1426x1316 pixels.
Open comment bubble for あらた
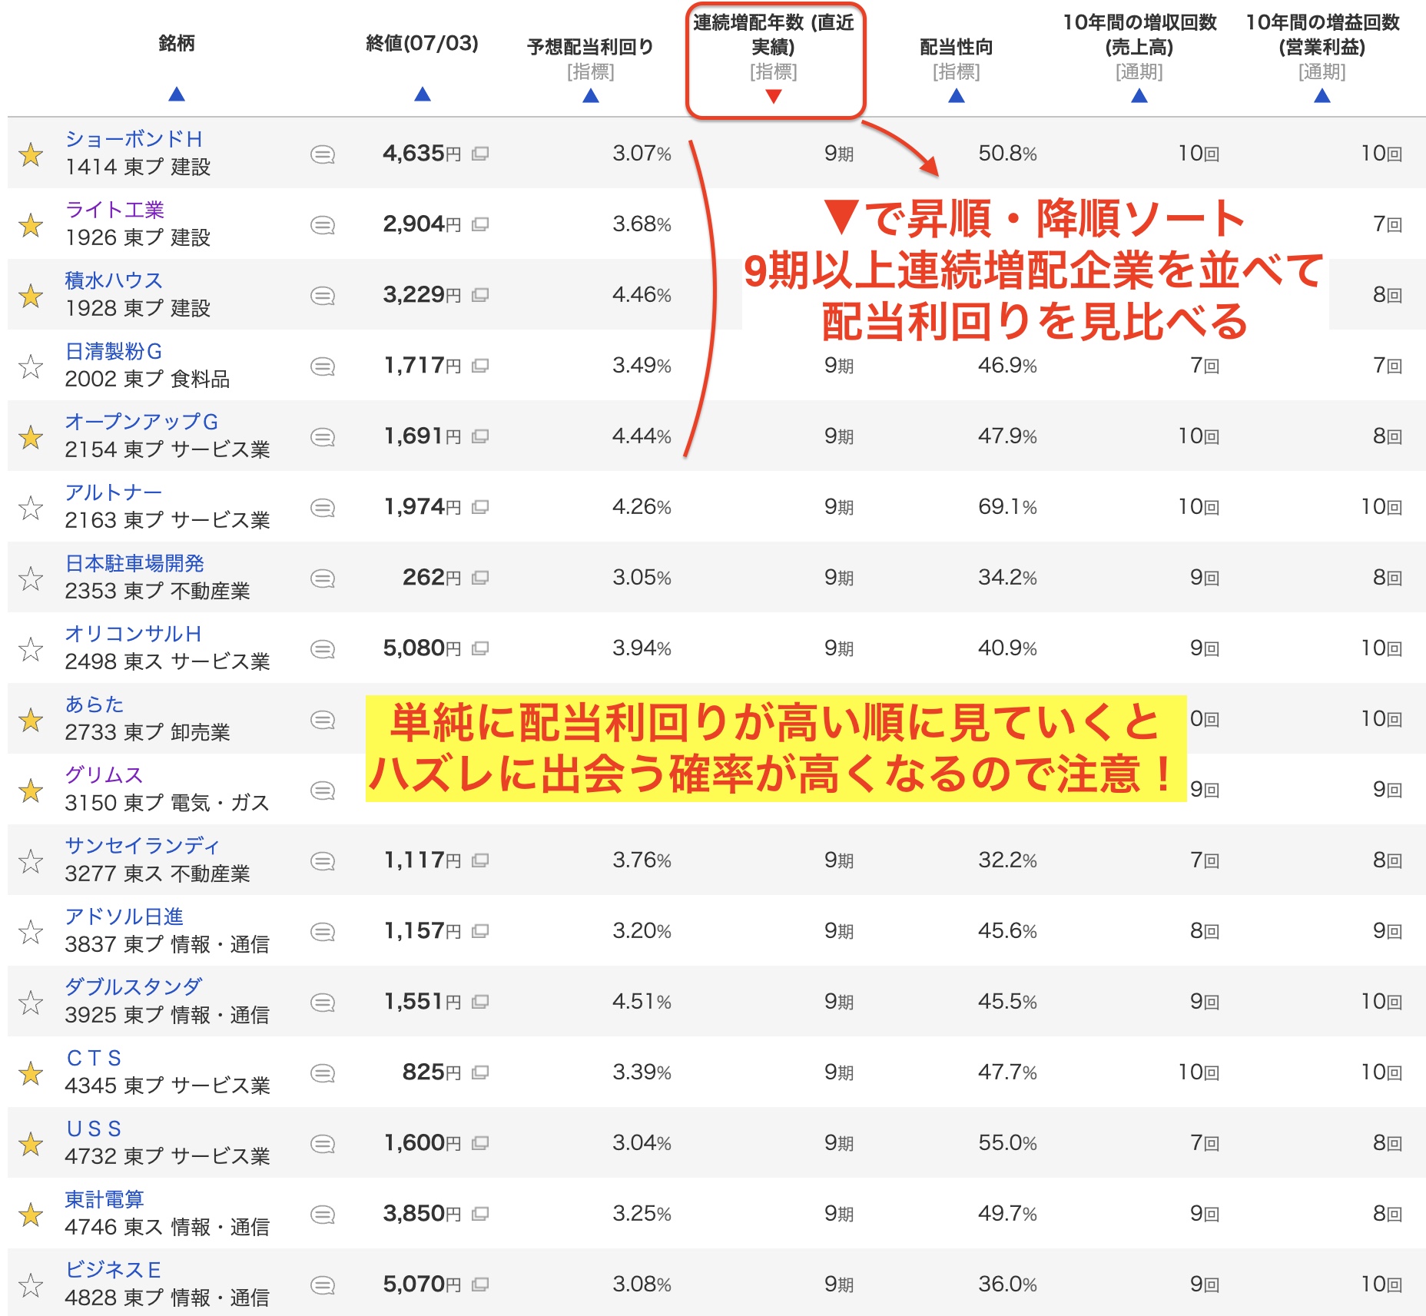323,720
